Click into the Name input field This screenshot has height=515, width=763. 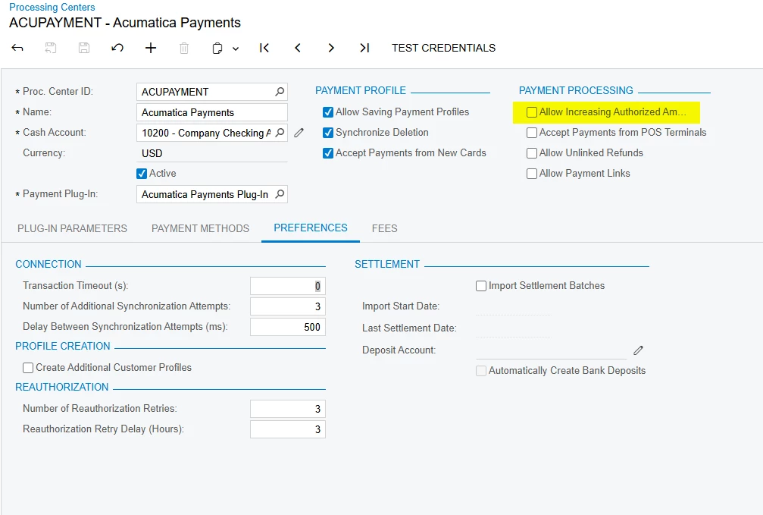tap(211, 112)
